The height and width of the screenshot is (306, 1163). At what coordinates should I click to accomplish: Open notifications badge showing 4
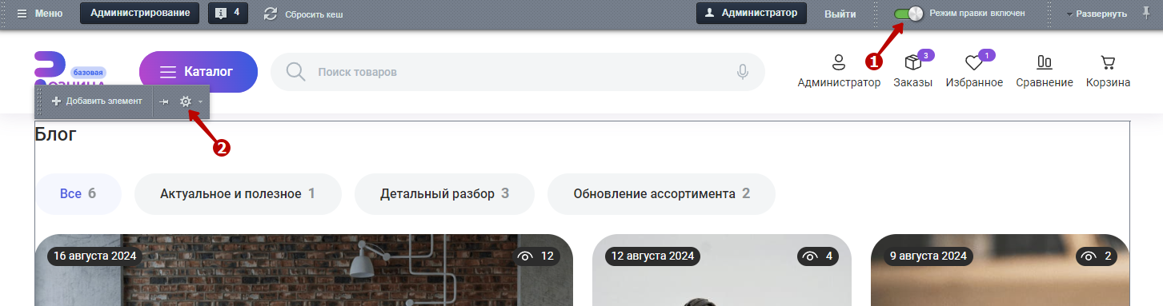coord(228,13)
